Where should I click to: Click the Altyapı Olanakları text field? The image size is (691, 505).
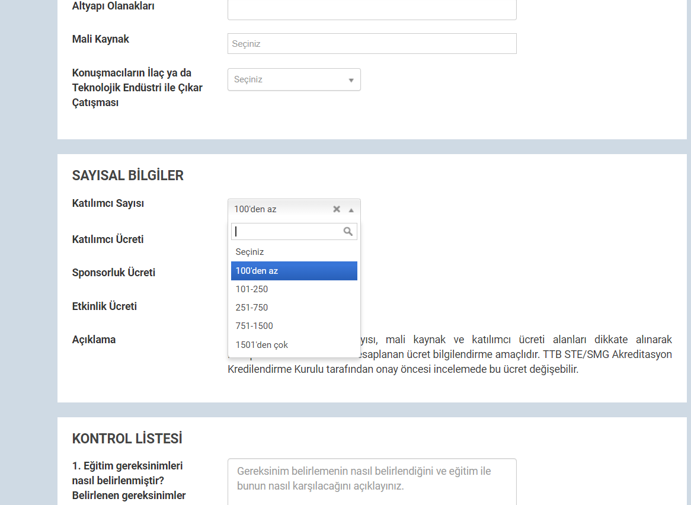click(372, 9)
